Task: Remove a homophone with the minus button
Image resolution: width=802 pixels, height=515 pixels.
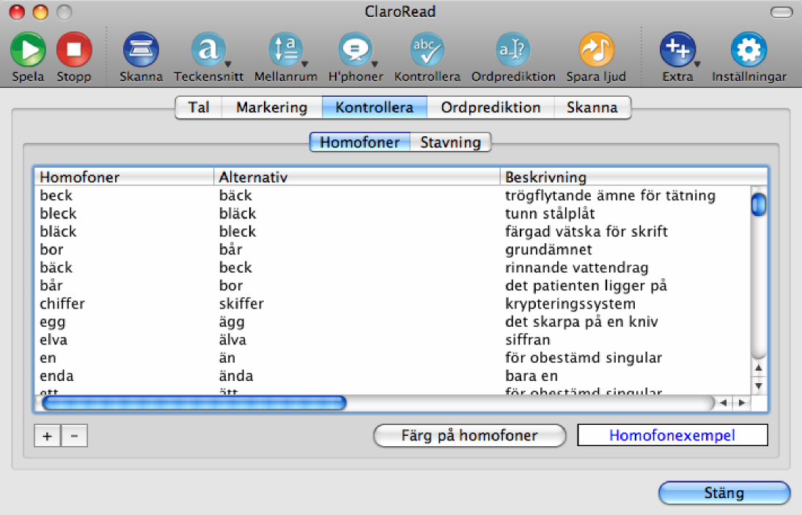Action: pos(74,436)
